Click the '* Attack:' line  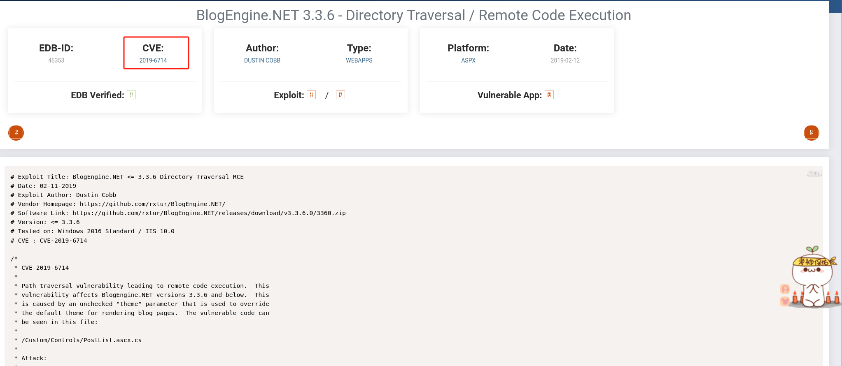(x=30, y=358)
